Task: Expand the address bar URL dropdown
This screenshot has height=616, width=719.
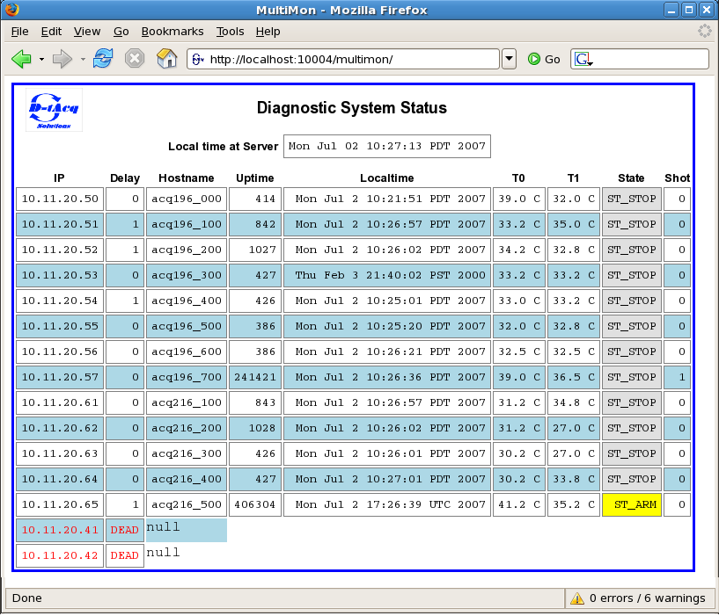Action: coord(509,59)
